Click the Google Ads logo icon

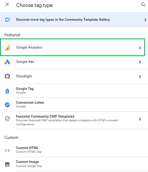[7, 62]
